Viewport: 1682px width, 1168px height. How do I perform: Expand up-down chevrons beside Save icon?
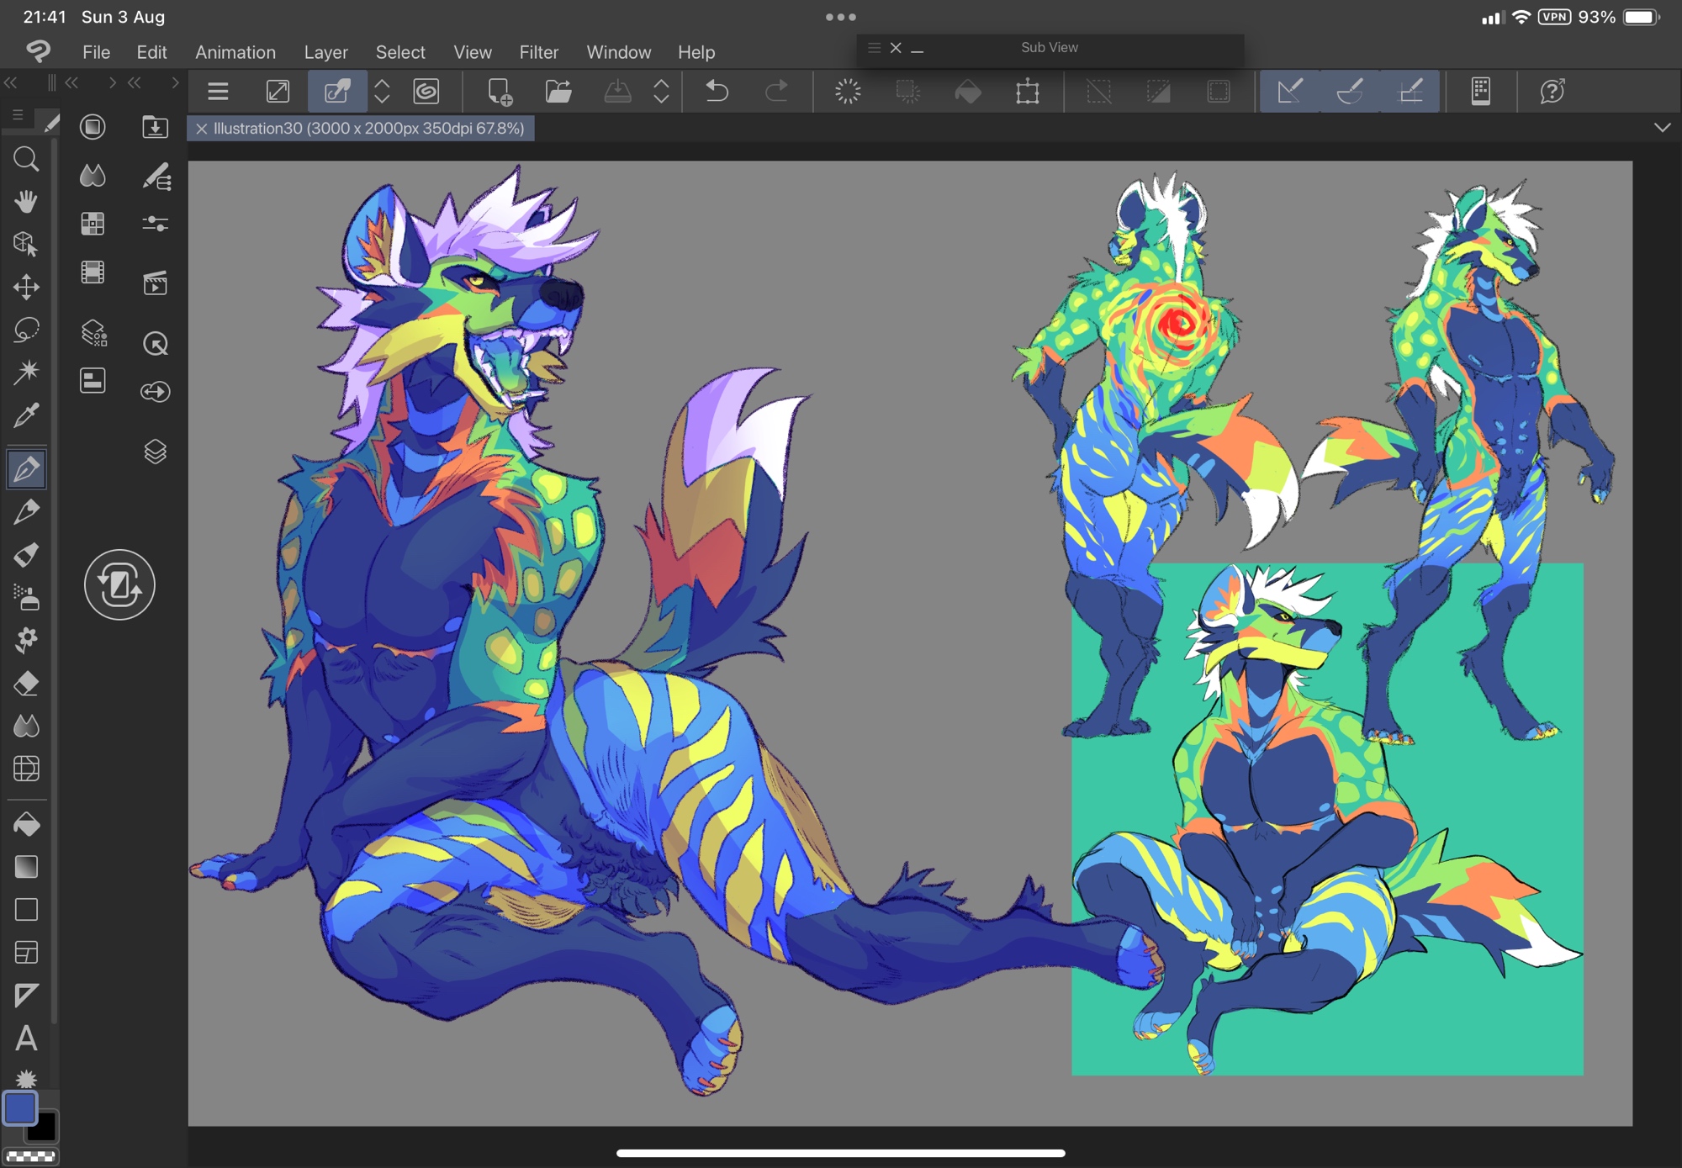click(x=661, y=91)
